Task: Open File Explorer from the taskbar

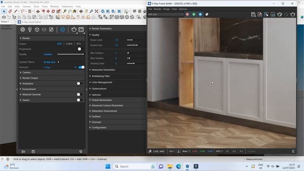Action: 170,166
